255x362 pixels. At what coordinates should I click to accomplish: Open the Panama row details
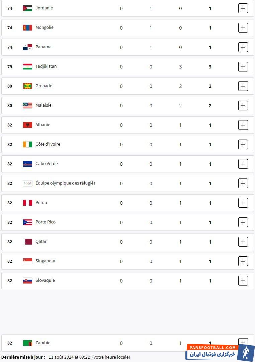[243, 47]
